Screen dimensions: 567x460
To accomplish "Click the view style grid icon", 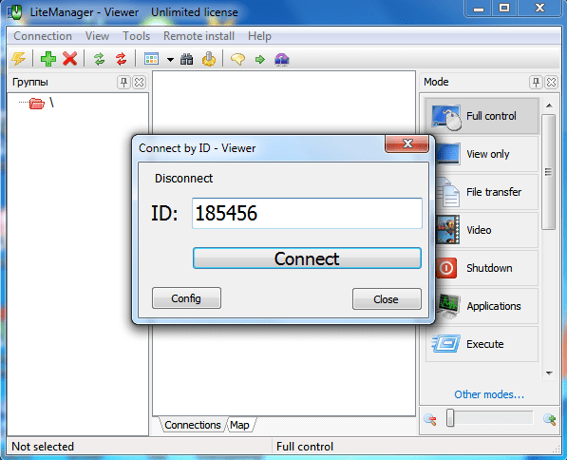I will [152, 59].
